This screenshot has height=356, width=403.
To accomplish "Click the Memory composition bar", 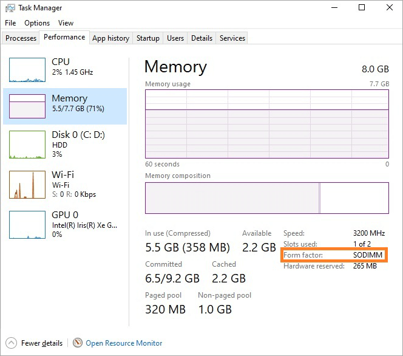I will [267, 198].
